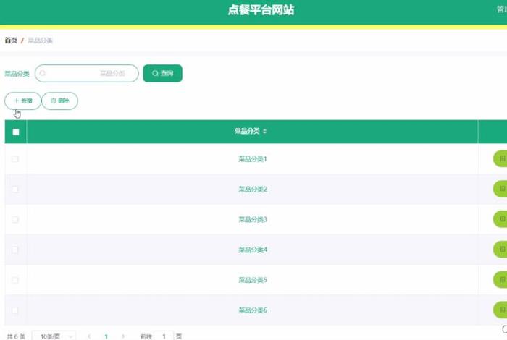Toggle the select-all checkbox in table header
This screenshot has width=507, height=340.
click(15, 132)
